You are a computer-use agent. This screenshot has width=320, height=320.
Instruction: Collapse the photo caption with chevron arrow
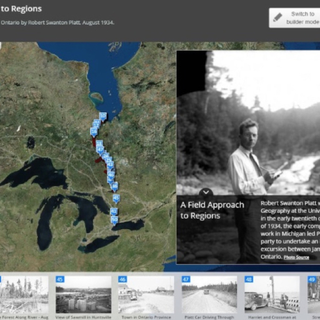coord(206,193)
